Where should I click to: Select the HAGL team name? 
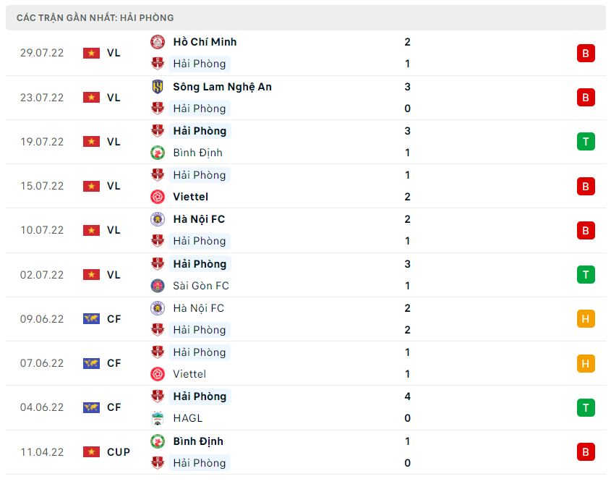click(187, 418)
